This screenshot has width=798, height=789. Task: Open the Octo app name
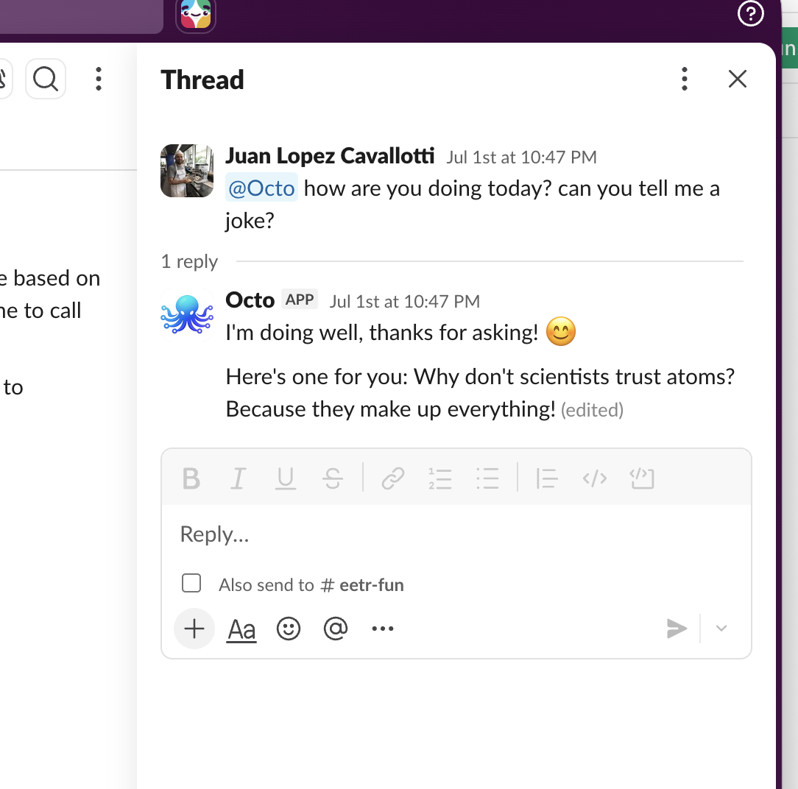pyautogui.click(x=250, y=300)
